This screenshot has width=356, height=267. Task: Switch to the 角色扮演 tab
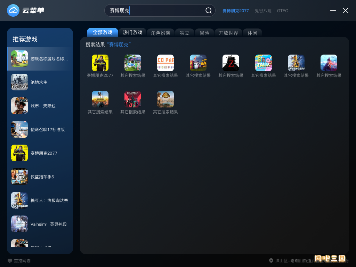tap(161, 33)
